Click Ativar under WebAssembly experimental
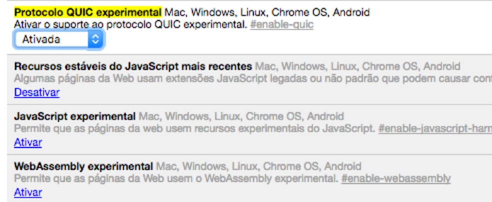Image resolution: width=492 pixels, height=202 pixels. (28, 192)
